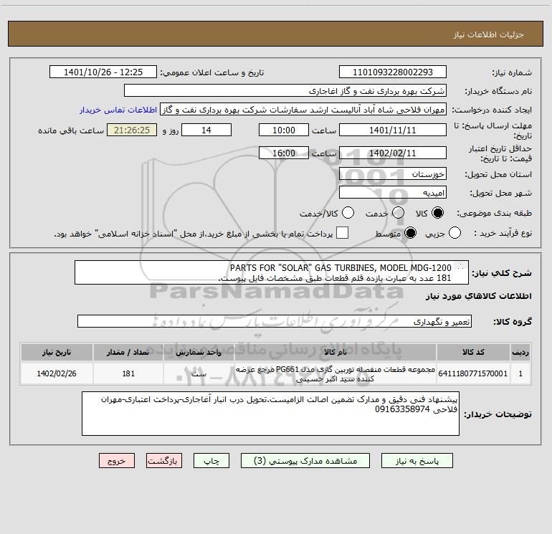This screenshot has height=534, width=552.
Task: Click the deadline time field 10:00
Action: (x=284, y=130)
